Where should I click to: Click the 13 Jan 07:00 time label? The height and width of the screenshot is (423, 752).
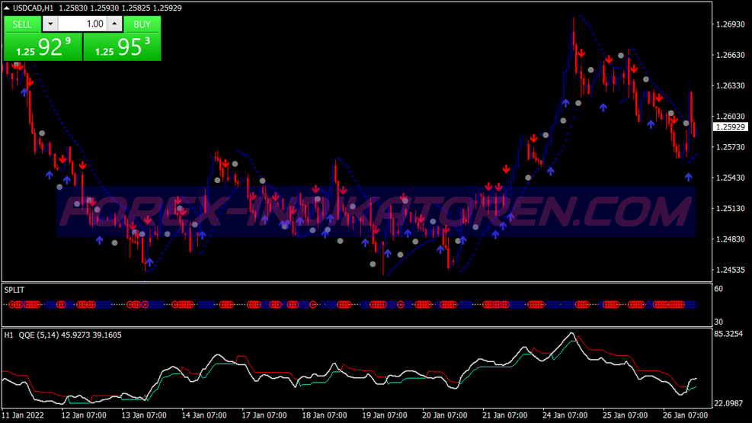tap(144, 415)
